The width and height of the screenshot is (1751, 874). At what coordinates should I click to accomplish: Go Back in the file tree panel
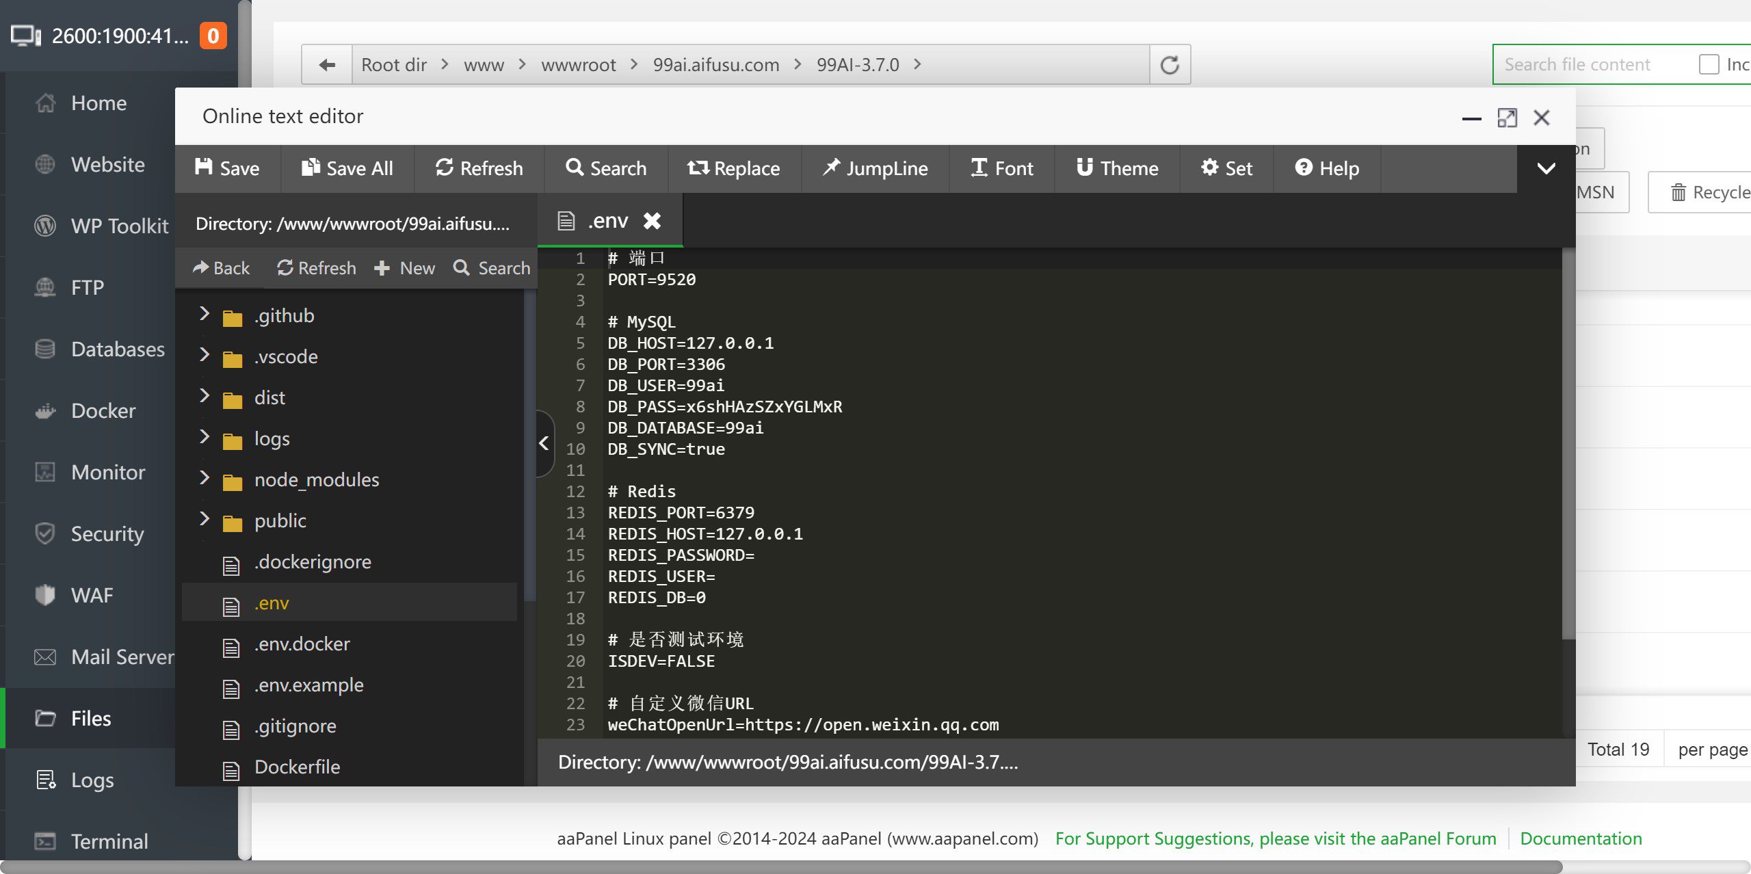pos(221,268)
